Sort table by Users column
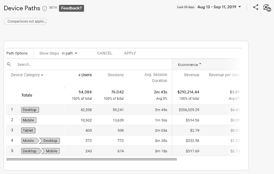274x174 pixels. pos(85,75)
